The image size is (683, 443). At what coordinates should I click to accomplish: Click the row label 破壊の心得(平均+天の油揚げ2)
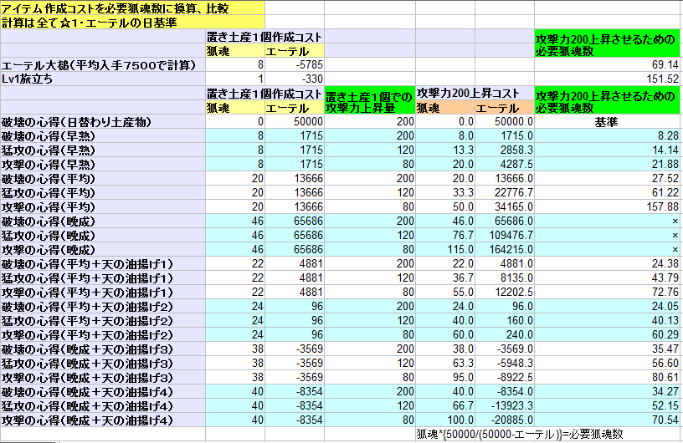103,307
